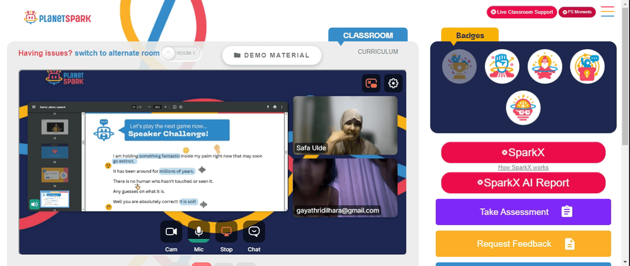Image resolution: width=630 pixels, height=266 pixels.
Task: Click Safa Ulde's video tile
Action: (345, 126)
